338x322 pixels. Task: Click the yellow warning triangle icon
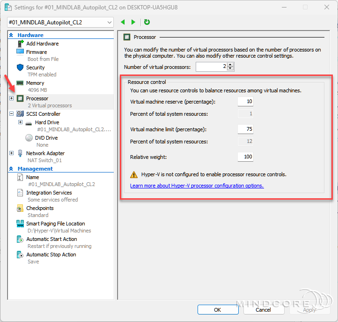pyautogui.click(x=134, y=175)
